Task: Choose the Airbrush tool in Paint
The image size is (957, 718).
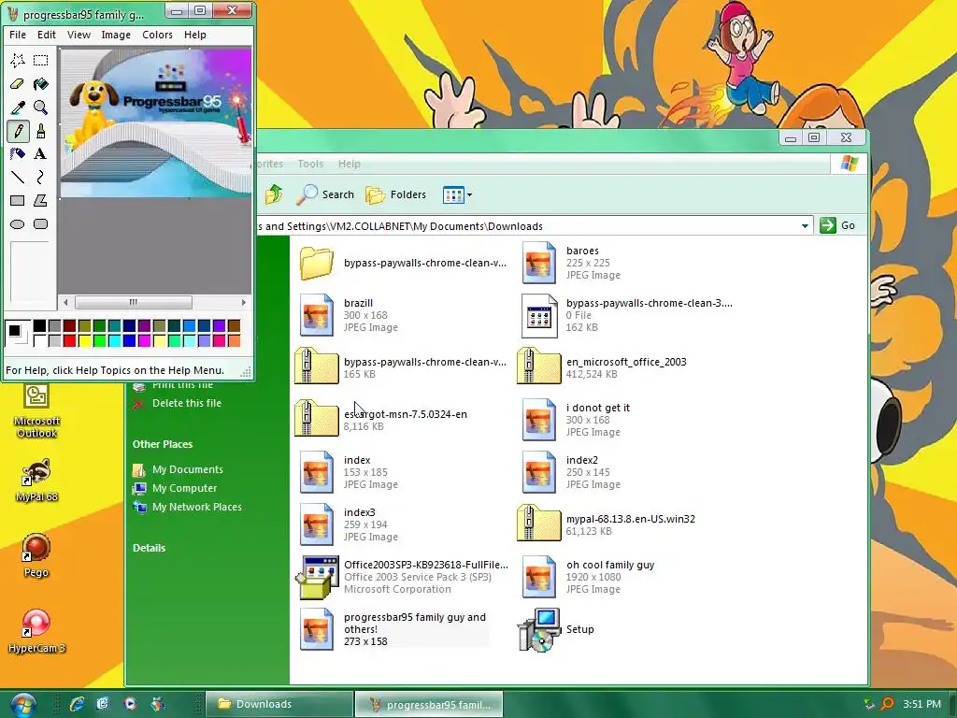Action: [x=18, y=154]
